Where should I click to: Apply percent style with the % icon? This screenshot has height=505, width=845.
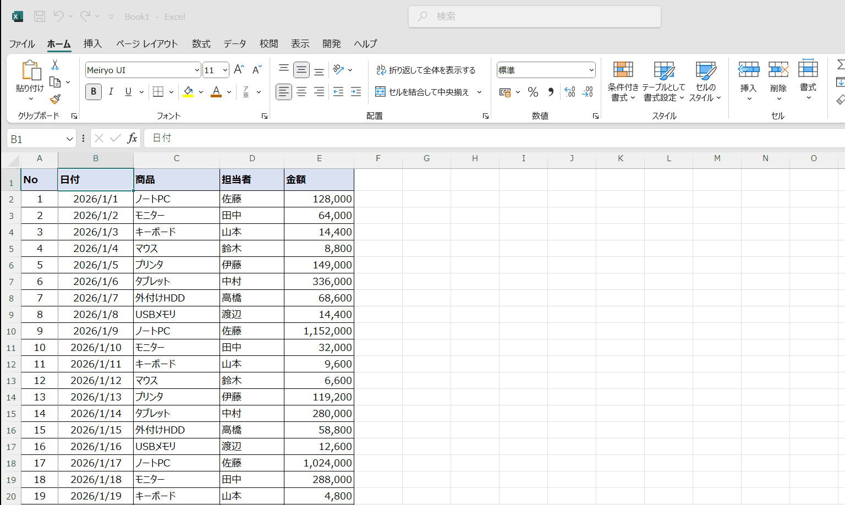[533, 92]
